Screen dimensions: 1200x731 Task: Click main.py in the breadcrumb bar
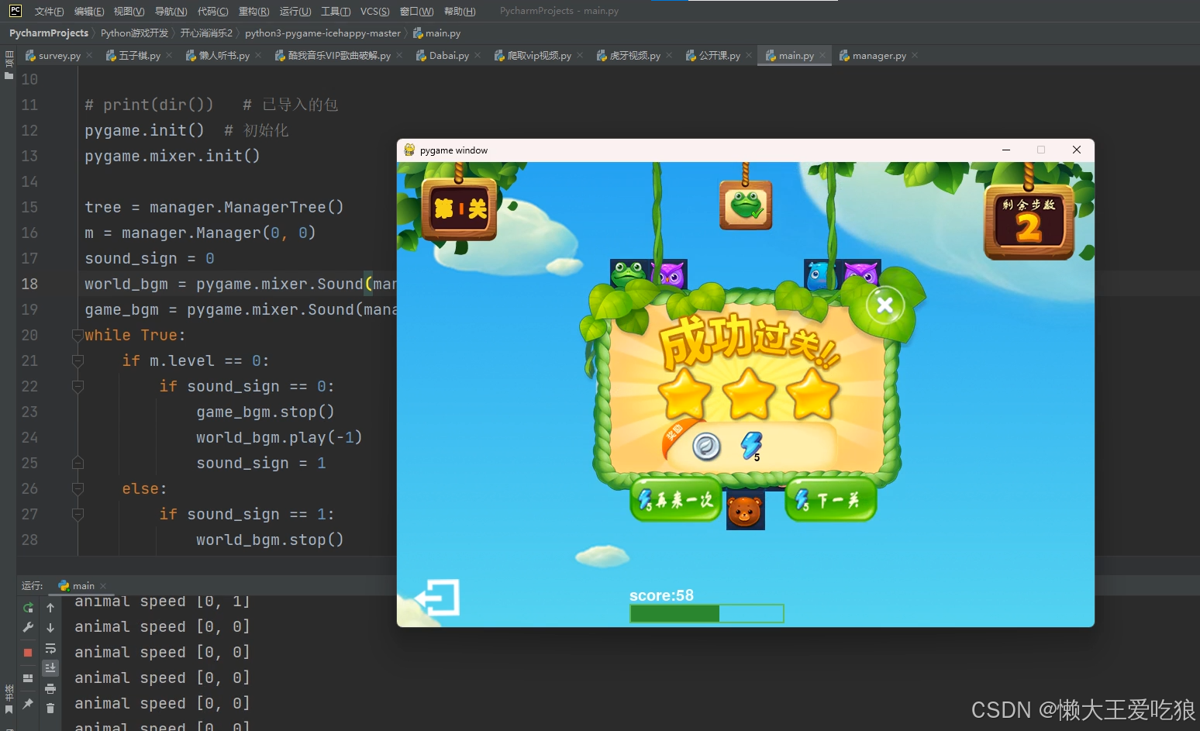(436, 33)
